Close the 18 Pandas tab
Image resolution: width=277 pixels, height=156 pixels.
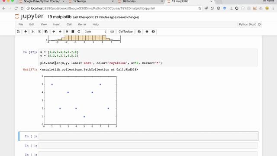tap(162, 1)
